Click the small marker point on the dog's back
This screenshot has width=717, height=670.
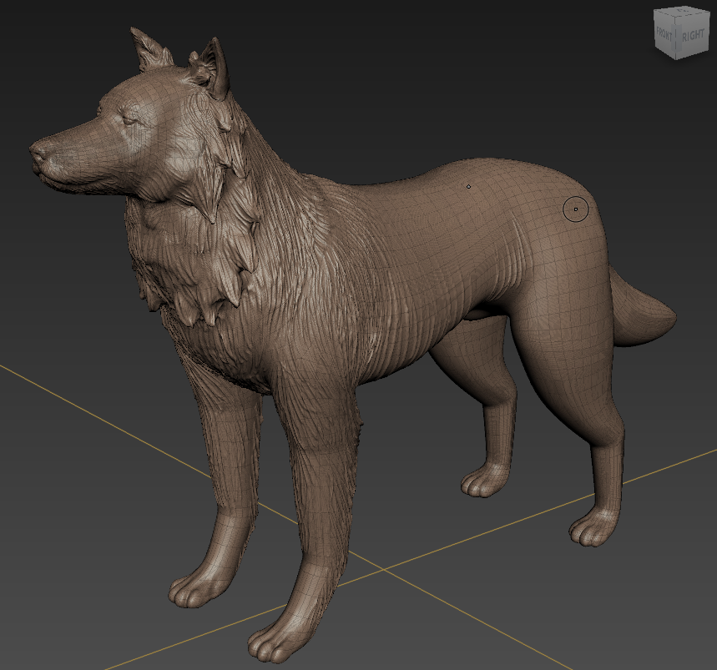coord(468,186)
